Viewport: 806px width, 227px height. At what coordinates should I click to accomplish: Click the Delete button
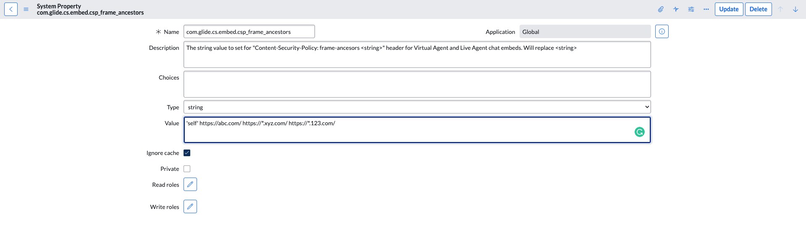[x=758, y=9]
